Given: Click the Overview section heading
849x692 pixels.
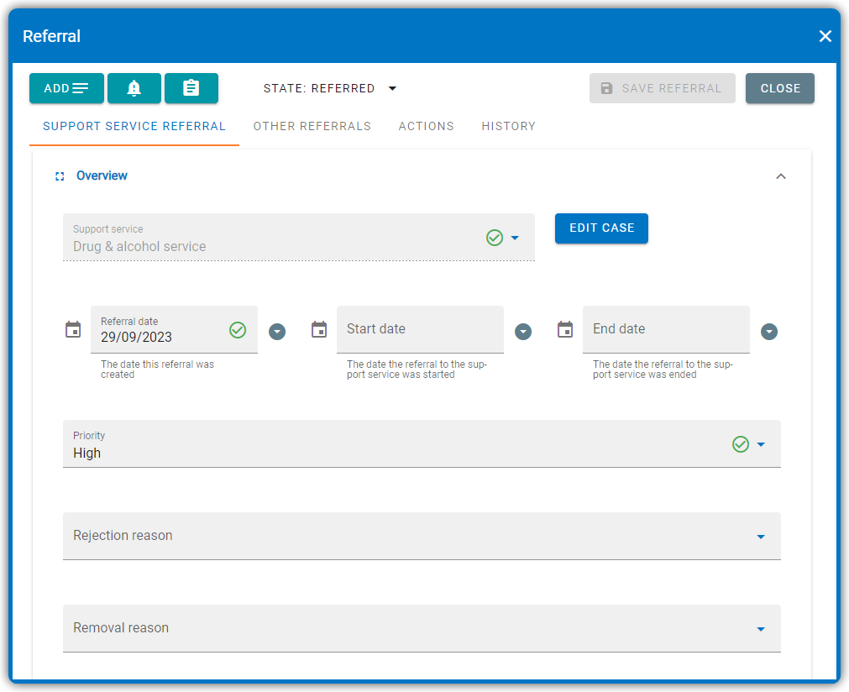Looking at the screenshot, I should [x=102, y=176].
